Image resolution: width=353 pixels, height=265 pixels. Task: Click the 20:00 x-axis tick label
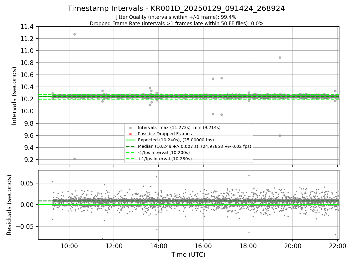[293, 246]
